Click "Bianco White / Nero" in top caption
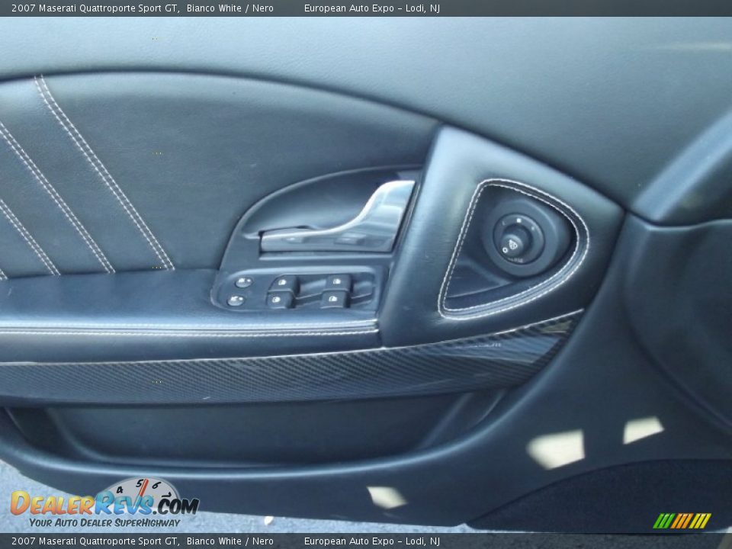This screenshot has width=732, height=549. (230, 8)
